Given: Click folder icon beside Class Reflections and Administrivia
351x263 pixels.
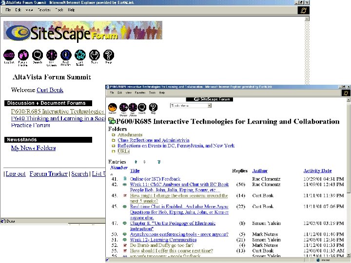Looking at the screenshot, I should tap(114, 140).
